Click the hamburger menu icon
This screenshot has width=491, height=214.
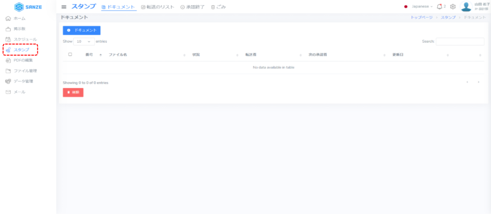pos(64,7)
